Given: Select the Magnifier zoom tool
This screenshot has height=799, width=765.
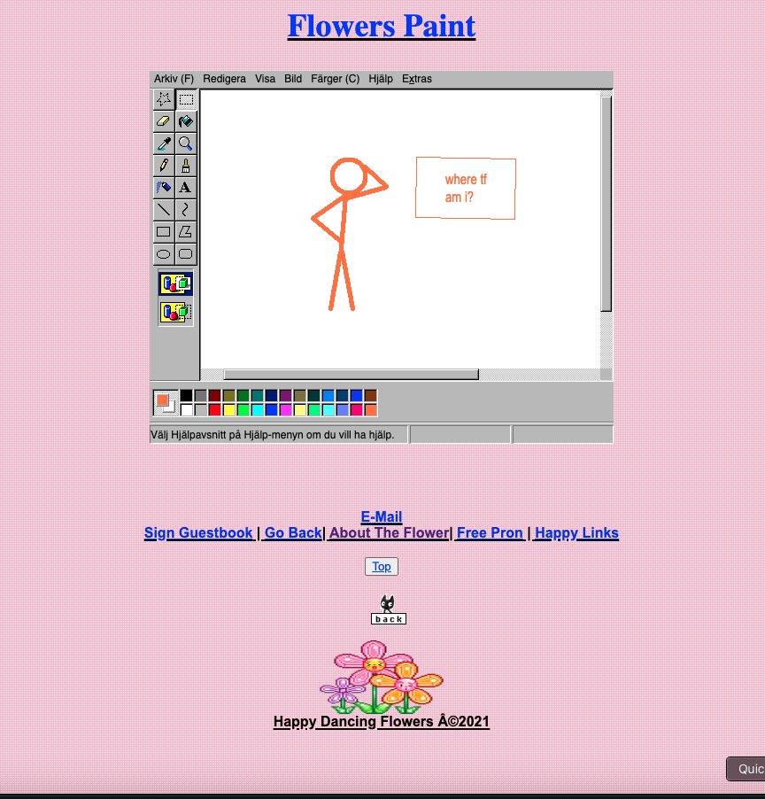Looking at the screenshot, I should [186, 144].
